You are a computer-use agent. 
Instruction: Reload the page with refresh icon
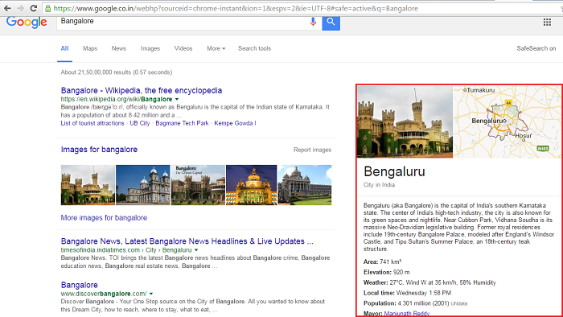tap(34, 8)
